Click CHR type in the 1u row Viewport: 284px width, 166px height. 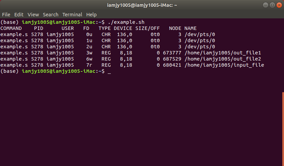click(x=106, y=40)
